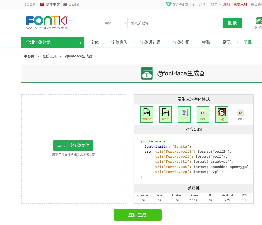Image resolution: width=262 pixels, height=225 pixels.
Task: Click the SVIP会员 diamond icon
Action: 169,4
